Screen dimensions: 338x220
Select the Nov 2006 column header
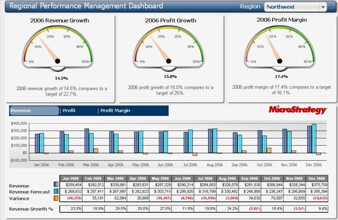pyautogui.click(x=294, y=178)
